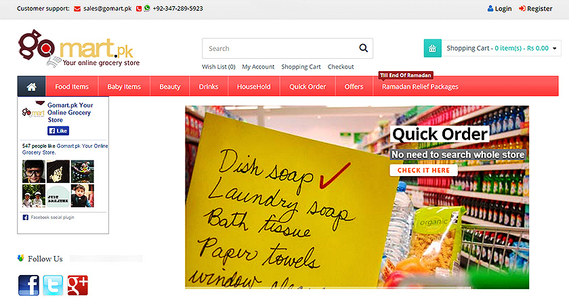Open the Gomart.pk Your Online Grocery Store title
This screenshot has height=298, width=569.
[70, 112]
